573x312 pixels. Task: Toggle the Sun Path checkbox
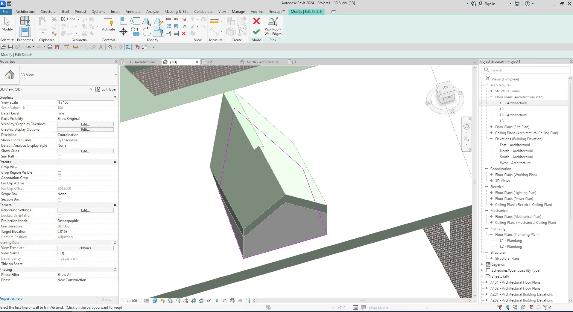[x=60, y=157]
